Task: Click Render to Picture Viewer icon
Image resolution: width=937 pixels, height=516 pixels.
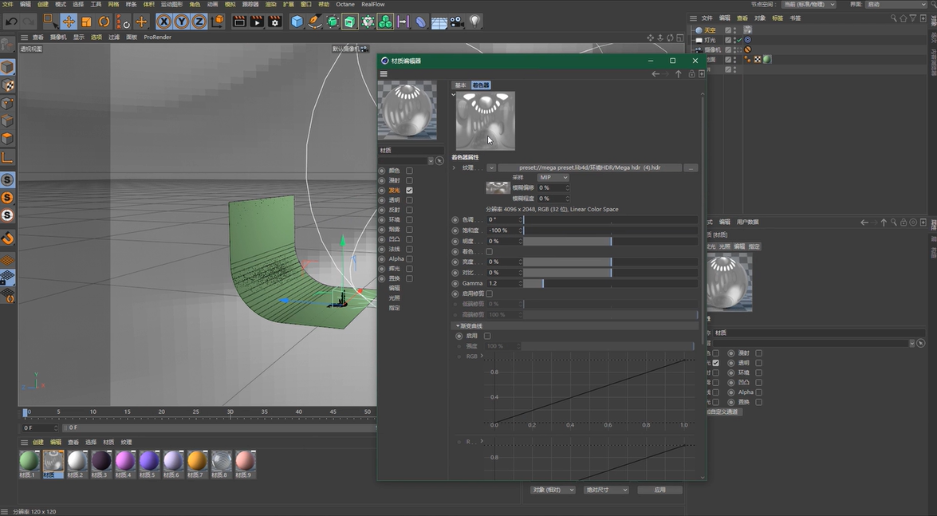Action: (x=257, y=22)
